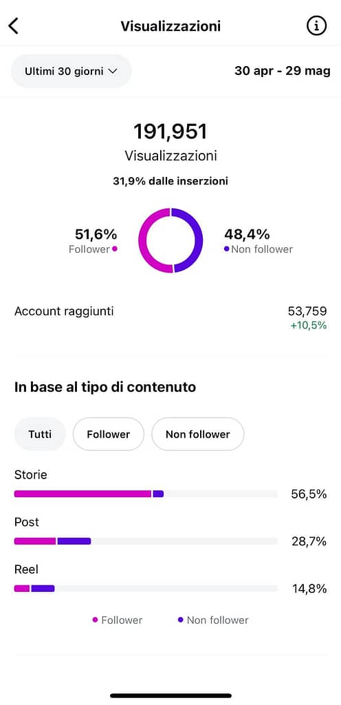Open the Account raggiunti row

[170, 318]
